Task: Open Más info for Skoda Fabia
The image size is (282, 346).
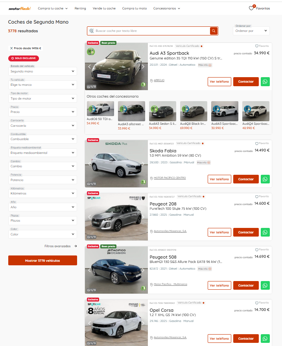Action: click(x=204, y=163)
